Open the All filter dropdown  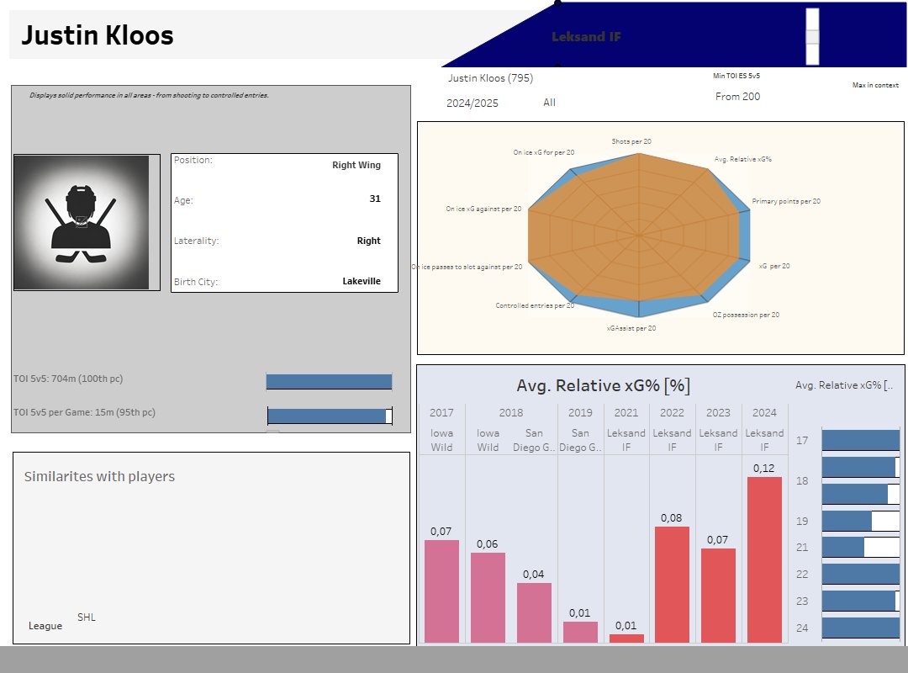tap(549, 103)
